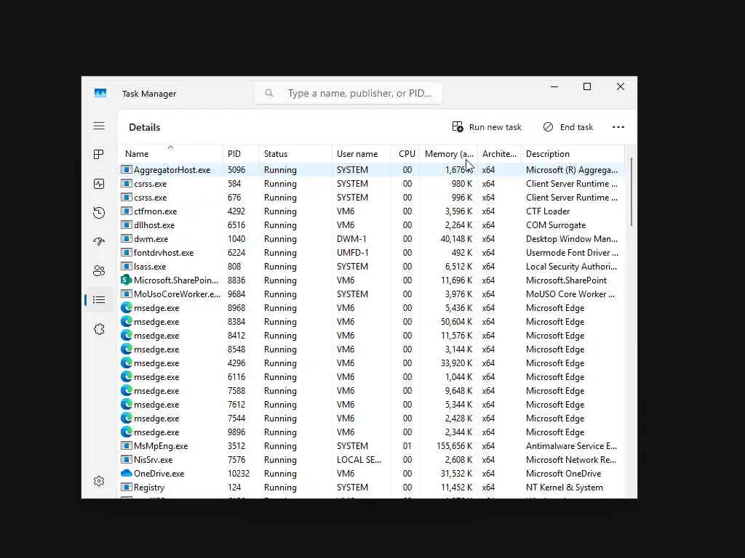Click the dwm.exe process icon
This screenshot has width=745, height=558.
126,238
